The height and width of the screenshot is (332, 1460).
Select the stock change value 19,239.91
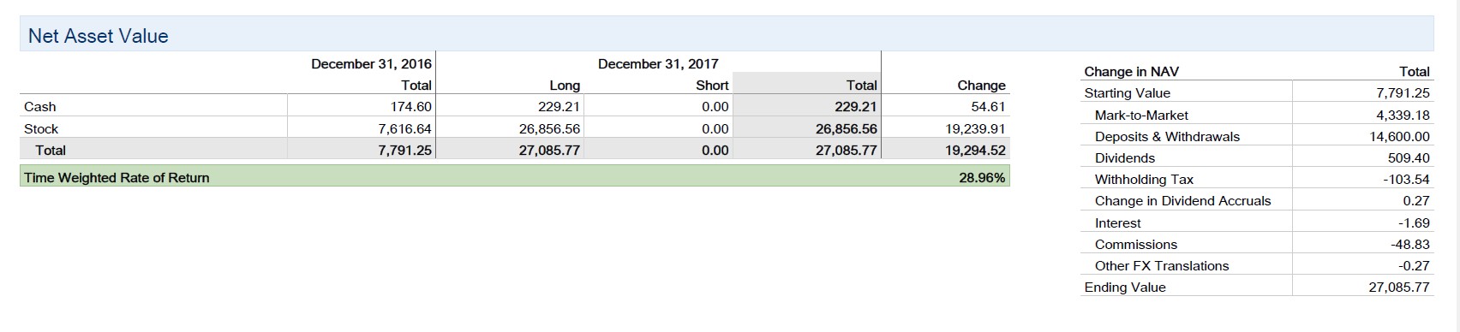click(x=975, y=128)
